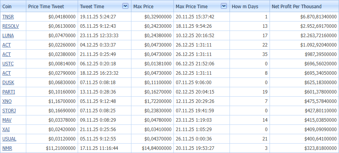Viewport: 339px width, 153px height.
Task: Select the $415,03850000 net profit cell
Action: click(x=304, y=120)
